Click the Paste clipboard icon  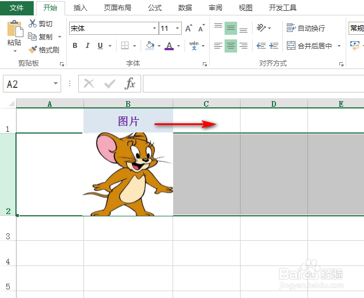(x=15, y=29)
